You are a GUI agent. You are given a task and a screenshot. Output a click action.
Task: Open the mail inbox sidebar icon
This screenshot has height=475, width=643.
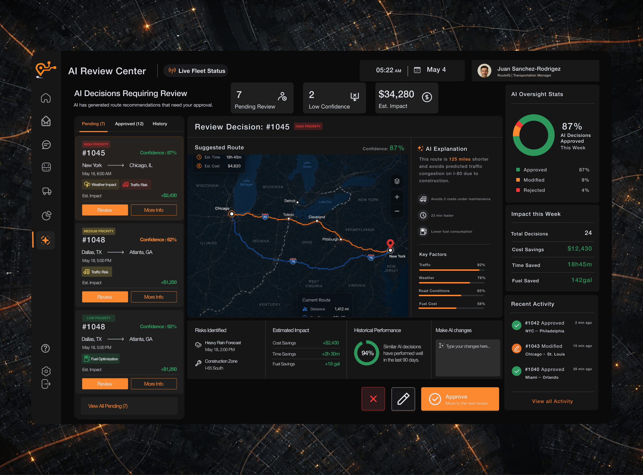point(46,121)
